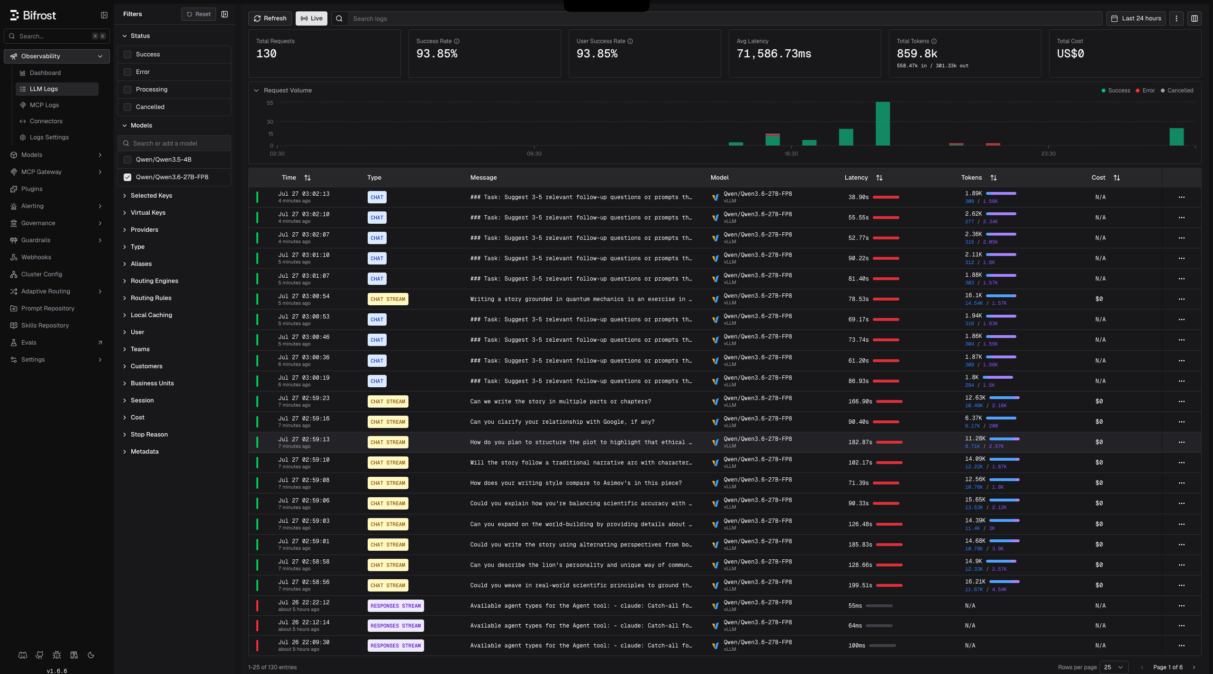
Task: Collapse the Filters panel icon
Action: (225, 14)
